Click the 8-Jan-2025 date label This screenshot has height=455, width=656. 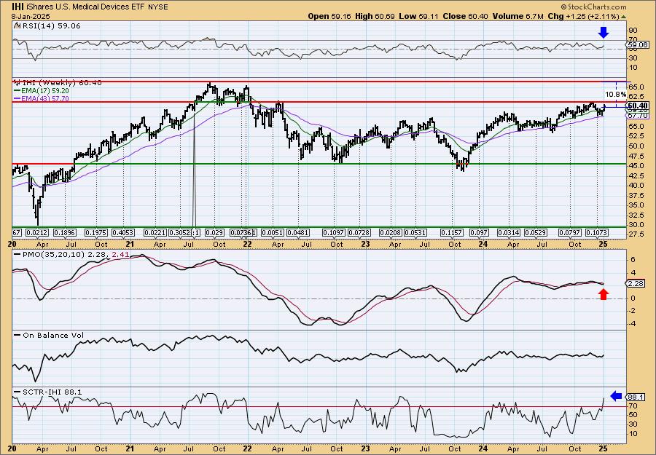[31, 16]
